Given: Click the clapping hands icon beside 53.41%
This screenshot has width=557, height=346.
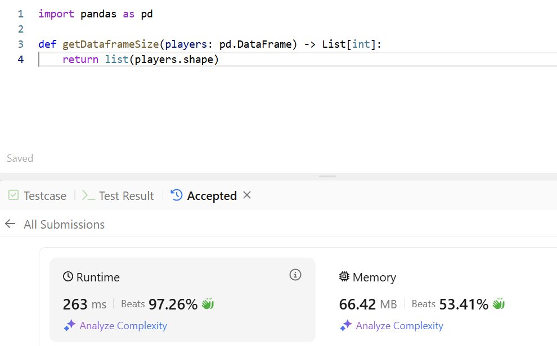Looking at the screenshot, I should (x=498, y=304).
